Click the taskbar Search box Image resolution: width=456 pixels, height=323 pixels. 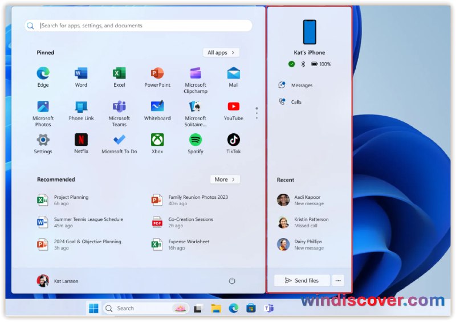(x=146, y=308)
